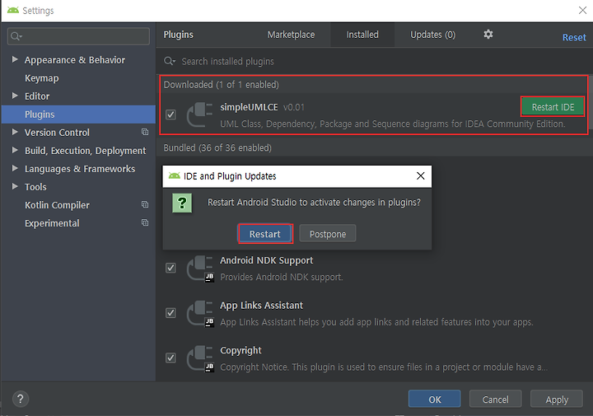Click Postpone in the update dialog
Screen dimensions: 593x416
pyautogui.click(x=328, y=234)
